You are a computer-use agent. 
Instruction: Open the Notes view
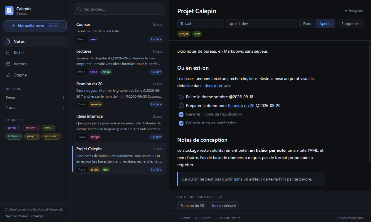pyautogui.click(x=35, y=41)
